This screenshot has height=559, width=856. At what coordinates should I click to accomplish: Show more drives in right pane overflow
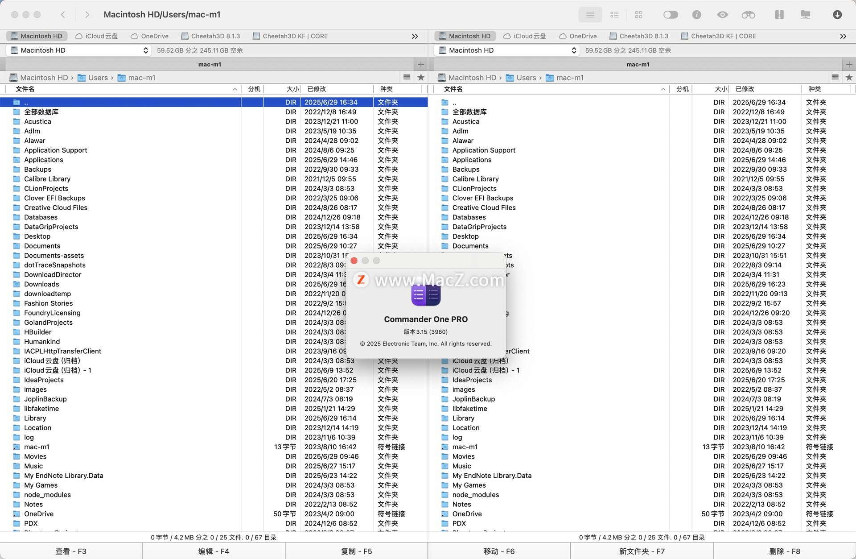tap(843, 36)
